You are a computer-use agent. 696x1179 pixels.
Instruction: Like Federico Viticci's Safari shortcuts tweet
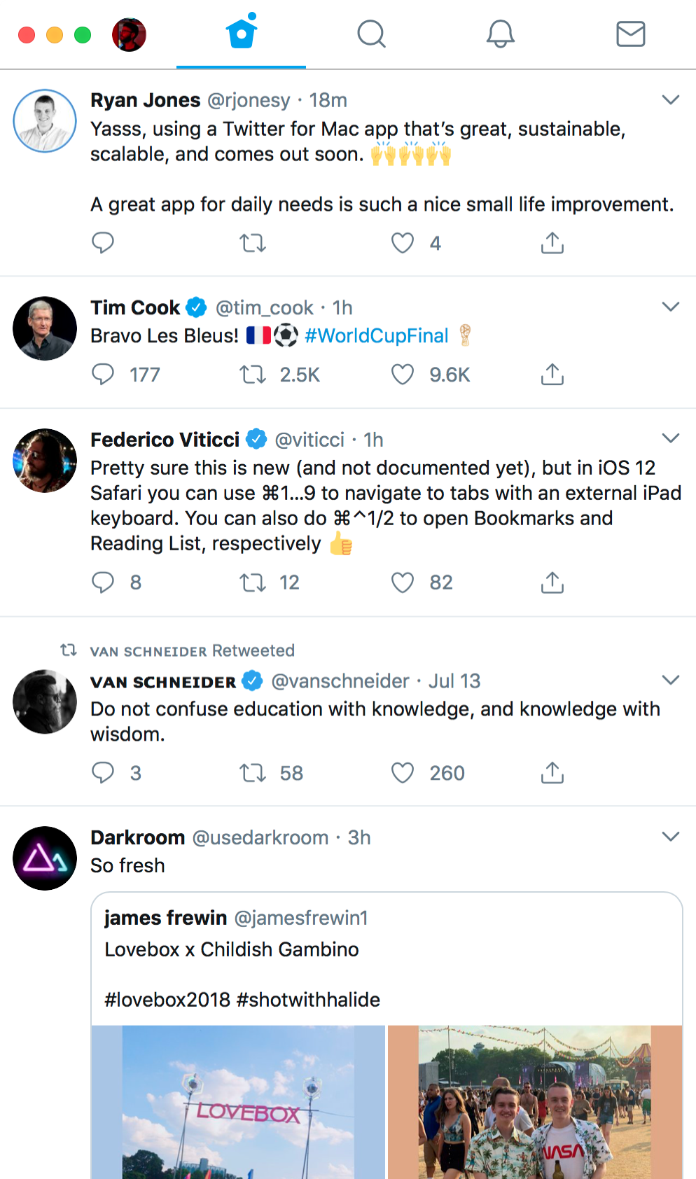point(403,582)
